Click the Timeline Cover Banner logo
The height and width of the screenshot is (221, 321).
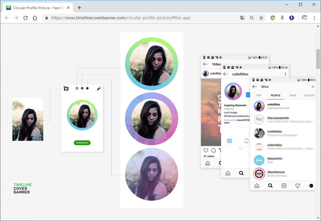click(x=22, y=188)
